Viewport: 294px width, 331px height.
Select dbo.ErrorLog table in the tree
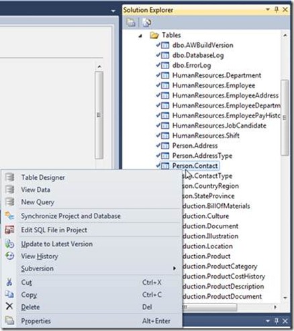(x=191, y=65)
